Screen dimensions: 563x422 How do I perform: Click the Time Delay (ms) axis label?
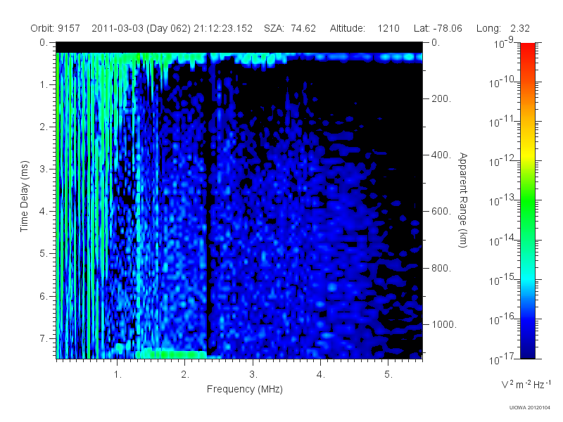coord(24,196)
